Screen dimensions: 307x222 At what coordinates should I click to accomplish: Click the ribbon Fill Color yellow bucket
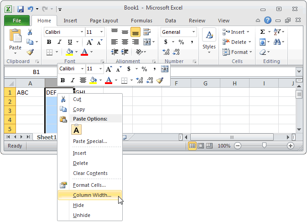[69, 52]
